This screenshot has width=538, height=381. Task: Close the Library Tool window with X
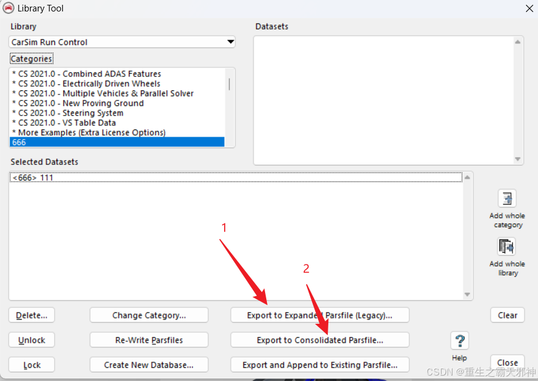529,8
